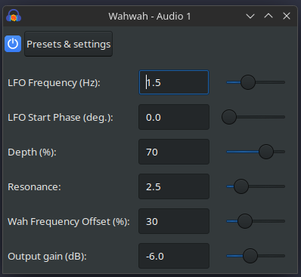Click the Audacity headphones icon in title bar
The height and width of the screenshot is (277, 301).
coord(14,16)
